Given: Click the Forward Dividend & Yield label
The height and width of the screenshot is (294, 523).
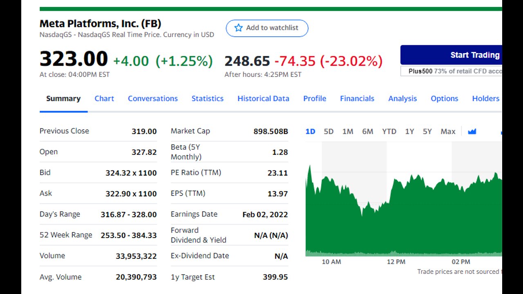Looking at the screenshot, I should [199, 235].
